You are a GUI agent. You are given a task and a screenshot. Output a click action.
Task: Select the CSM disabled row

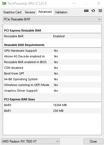[52, 68]
